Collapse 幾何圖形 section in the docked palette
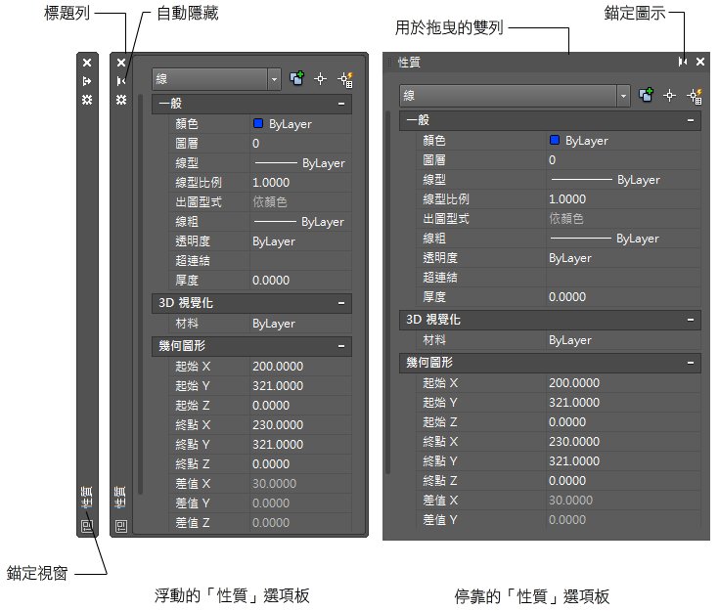This screenshot has width=719, height=611. point(691,363)
